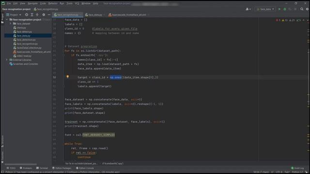The height and width of the screenshot is (174, 310).
Task: Open Search Everywhere magnifier icon
Action: pyautogui.click(x=302, y=9)
